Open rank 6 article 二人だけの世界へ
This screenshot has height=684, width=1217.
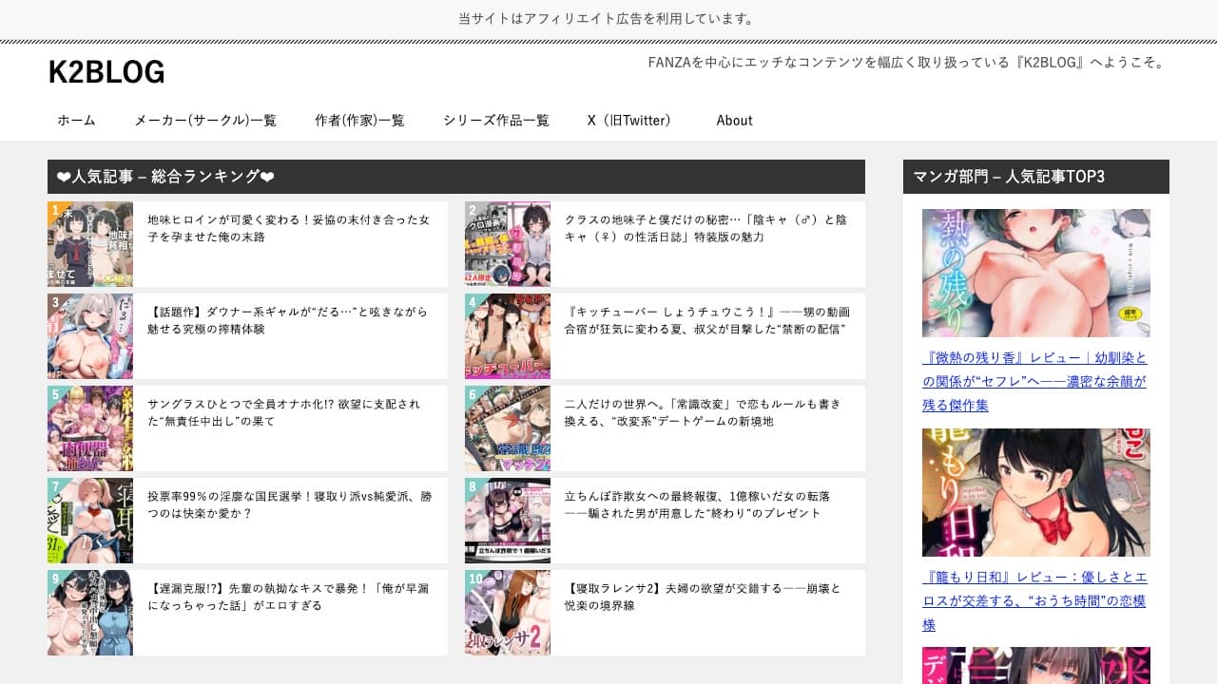tap(703, 412)
